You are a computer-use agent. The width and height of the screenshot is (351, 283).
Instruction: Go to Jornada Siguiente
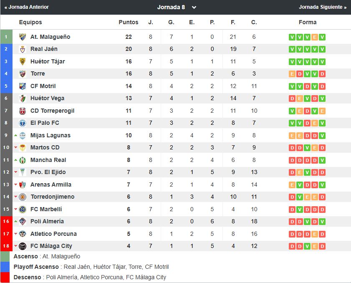pos(323,7)
